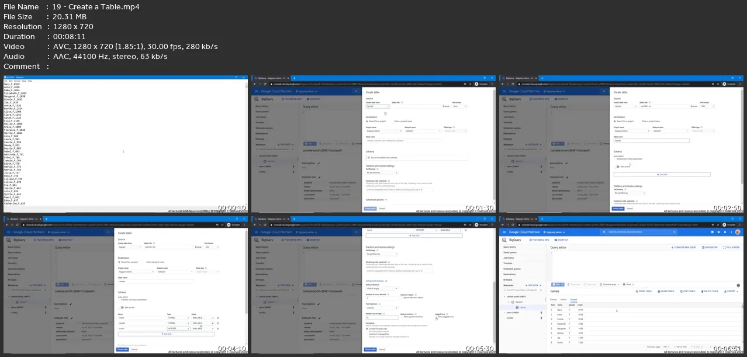Open Saved queries in the 00:06:51 frame sidebar
Screen dimensions: 747x357
pyautogui.click(x=511, y=252)
